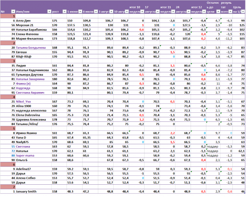Click the Nikol_Yva nickname cell
The image size is (246, 197).
[x=24, y=101]
